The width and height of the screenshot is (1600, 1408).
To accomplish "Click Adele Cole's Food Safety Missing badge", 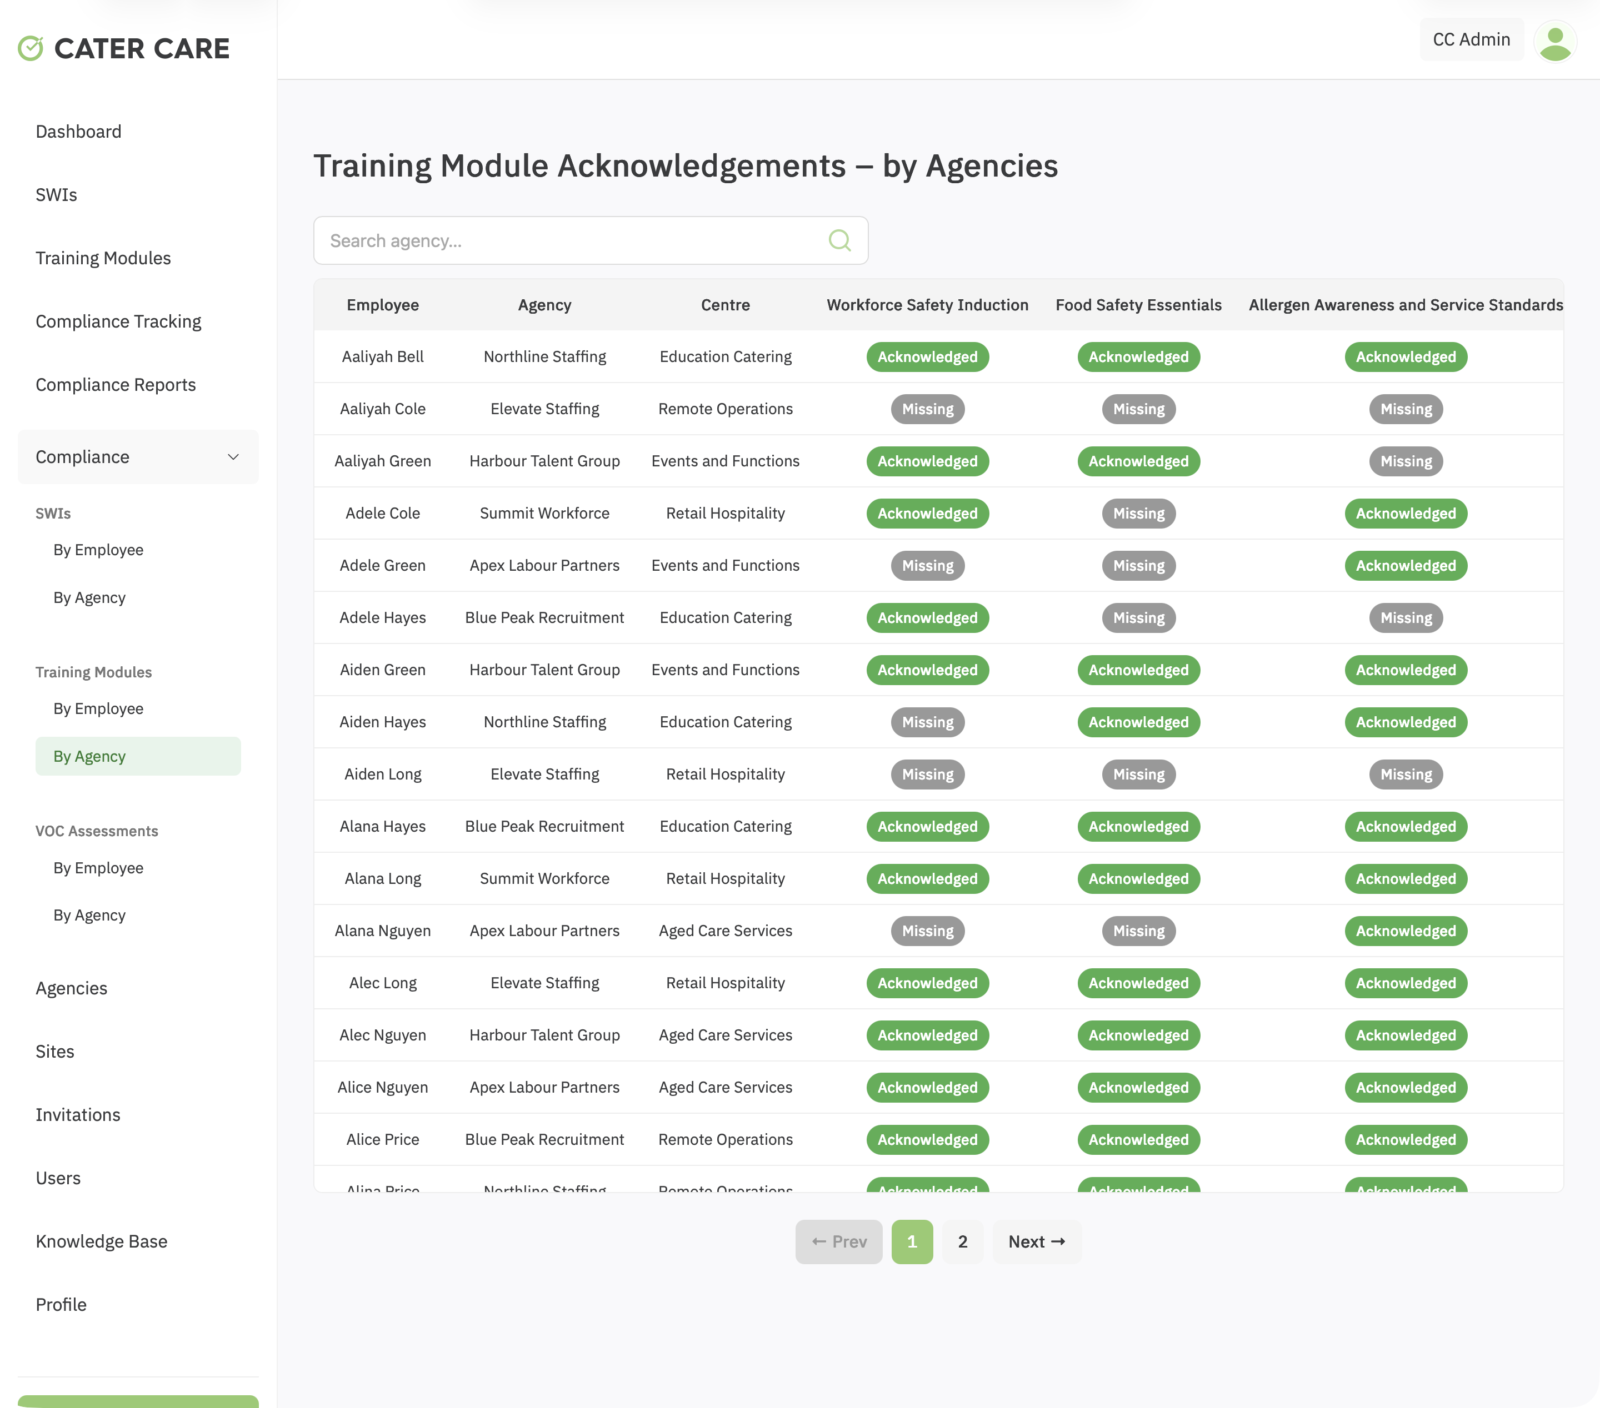I will [x=1139, y=513].
